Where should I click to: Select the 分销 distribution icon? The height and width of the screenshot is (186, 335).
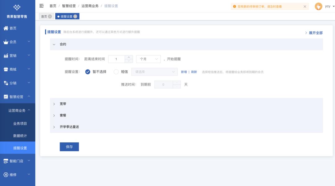pos(5,83)
